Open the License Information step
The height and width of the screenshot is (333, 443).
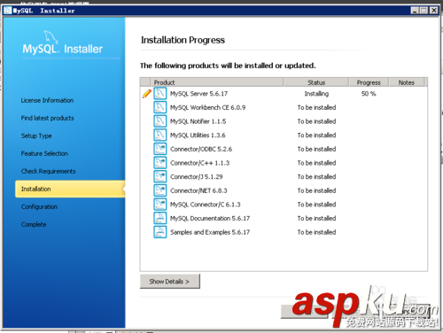(47, 100)
